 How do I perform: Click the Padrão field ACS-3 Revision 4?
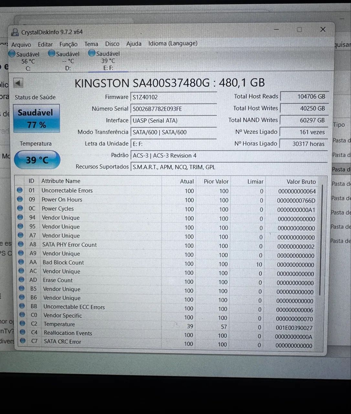pyautogui.click(x=229, y=155)
